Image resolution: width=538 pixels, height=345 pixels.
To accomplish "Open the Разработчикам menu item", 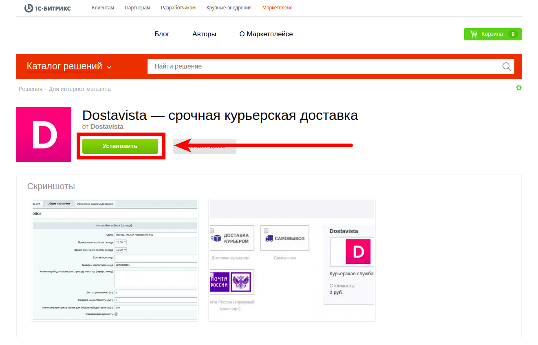I will point(178,8).
